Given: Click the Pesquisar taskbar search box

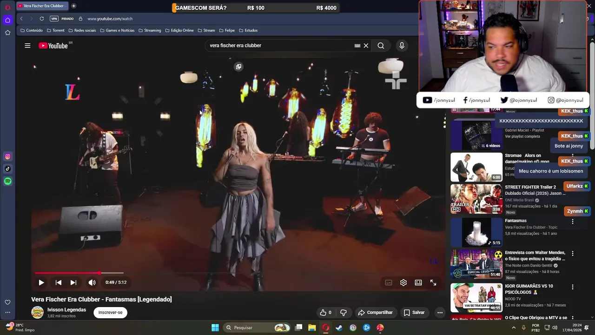Looking at the screenshot, I should point(257,328).
